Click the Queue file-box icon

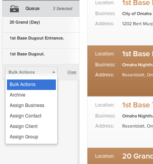tap(14, 9)
